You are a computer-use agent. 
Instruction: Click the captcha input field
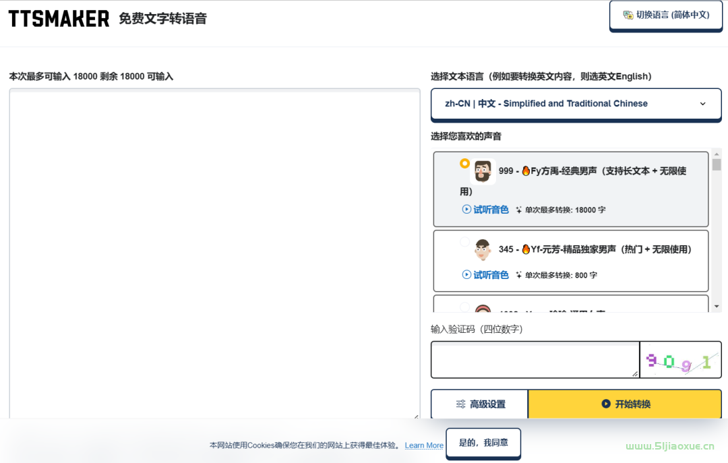pos(534,360)
